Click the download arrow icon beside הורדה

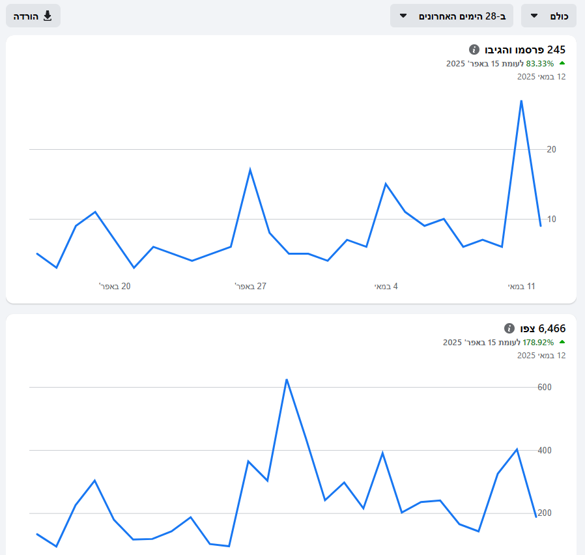click(48, 16)
